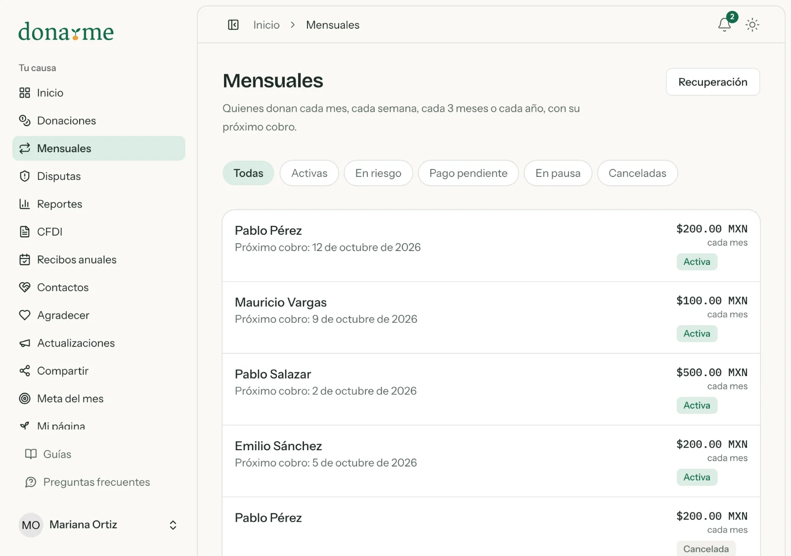Click Pablo Salazar's $500.00 MXN amount
Image resolution: width=791 pixels, height=556 pixels.
point(712,373)
